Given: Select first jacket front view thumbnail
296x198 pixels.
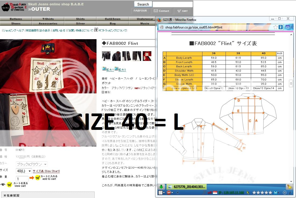Looking at the screenshot, I should pyautogui.click(x=106, y=56).
